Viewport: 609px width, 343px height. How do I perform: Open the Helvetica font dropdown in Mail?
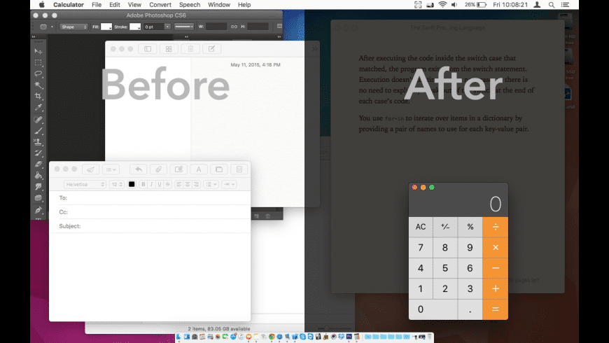(x=85, y=184)
